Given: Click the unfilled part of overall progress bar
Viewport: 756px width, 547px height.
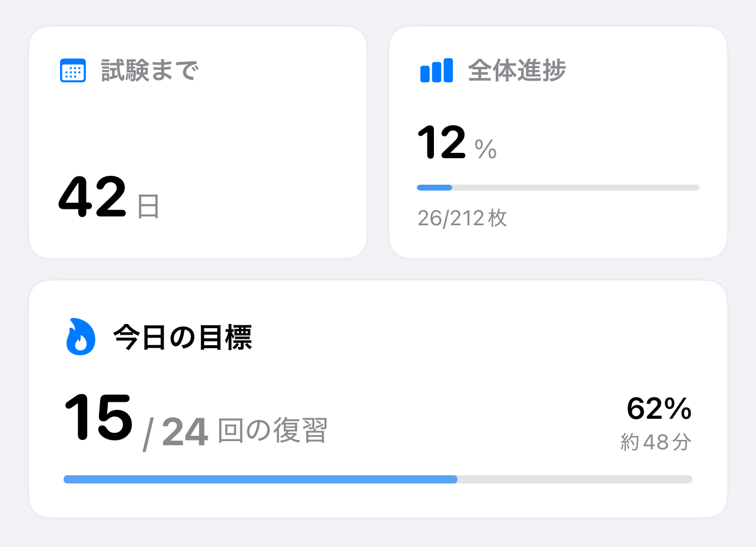Looking at the screenshot, I should click(575, 188).
